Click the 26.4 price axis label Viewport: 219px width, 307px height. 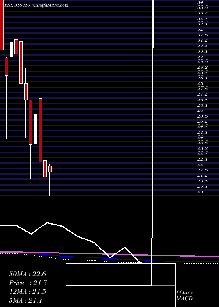click(x=202, y=105)
